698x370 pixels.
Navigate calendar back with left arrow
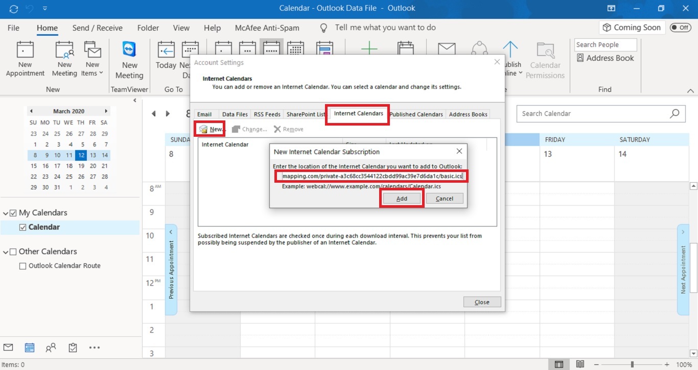pos(154,114)
